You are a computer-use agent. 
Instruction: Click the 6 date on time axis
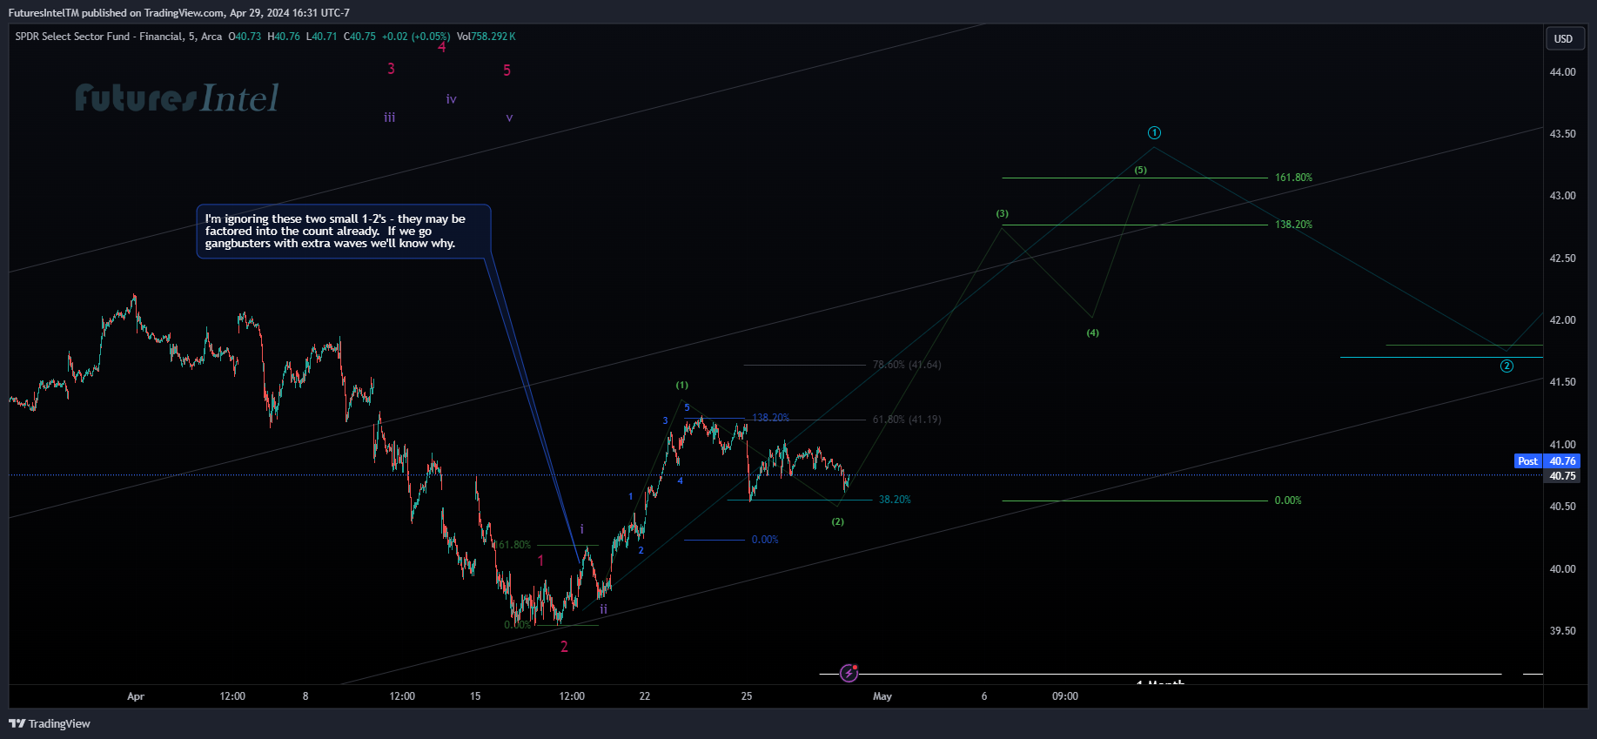[984, 696]
